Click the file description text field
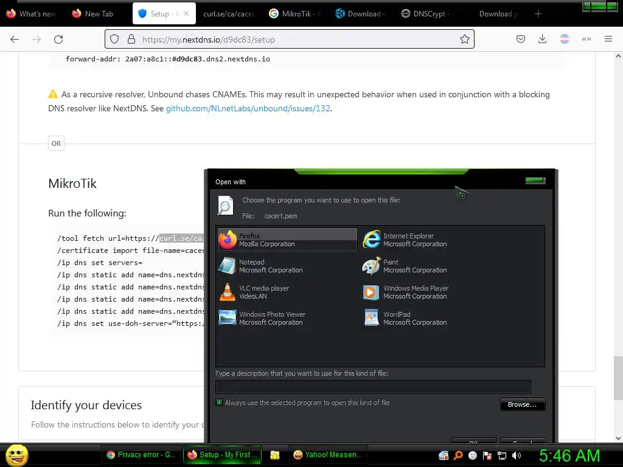The width and height of the screenshot is (623, 467). (373, 386)
